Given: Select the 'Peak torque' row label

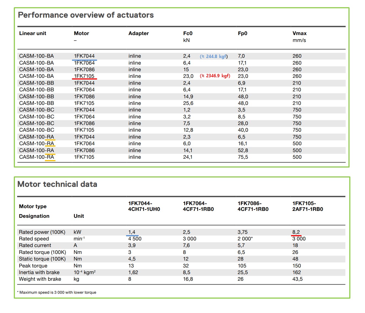Looking at the screenshot, I should pos(33,266).
